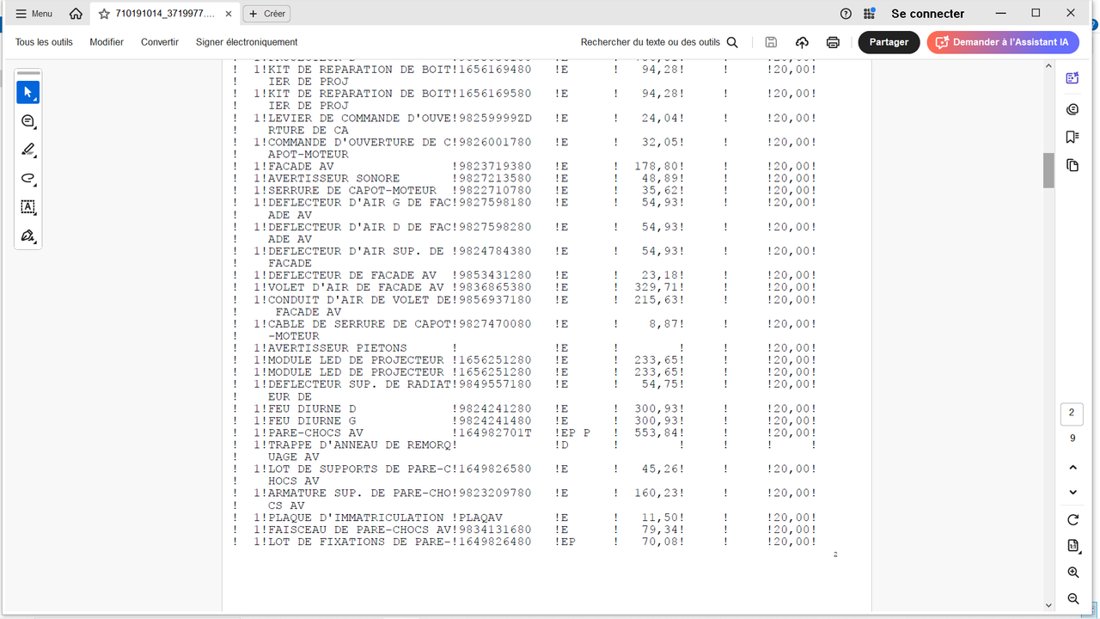
Task: Switch to the 710191014_3719977 tab
Action: click(x=164, y=14)
